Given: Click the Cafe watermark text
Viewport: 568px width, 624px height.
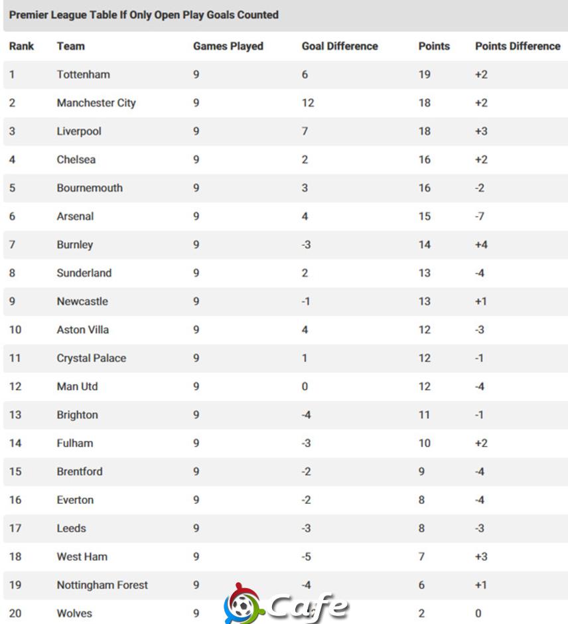Looking at the screenshot, I should point(309,605).
